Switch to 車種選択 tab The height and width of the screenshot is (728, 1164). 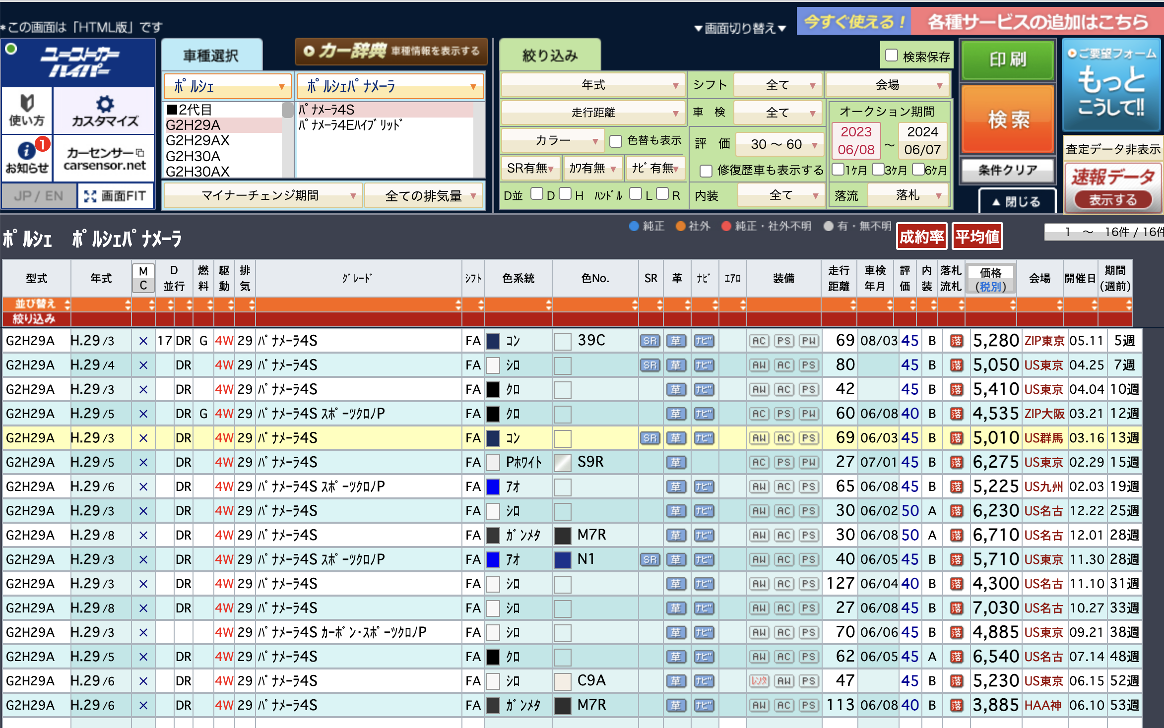[x=211, y=55]
